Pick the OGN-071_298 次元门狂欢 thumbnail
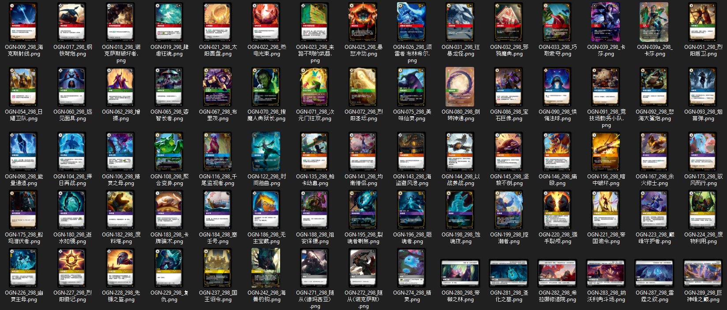The height and width of the screenshot is (310, 727). tap(315, 87)
